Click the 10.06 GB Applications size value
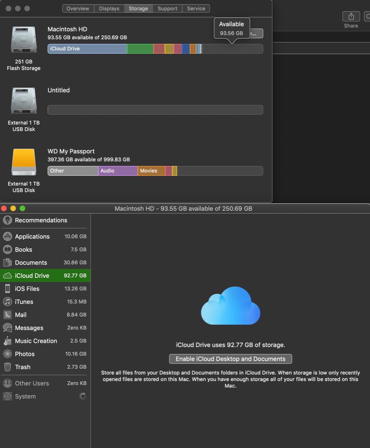 (x=75, y=236)
